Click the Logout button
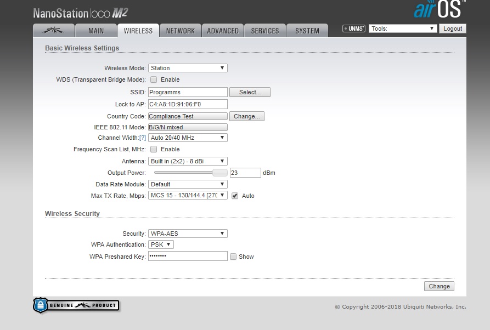 (x=453, y=29)
